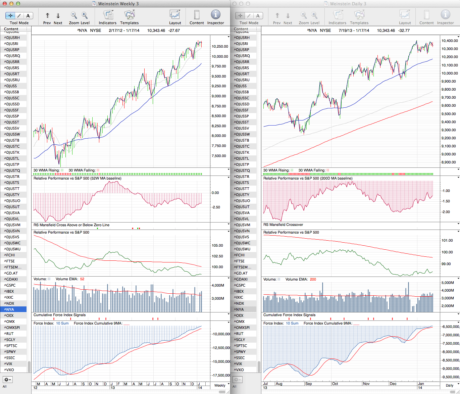
Task: Click the Prev arrow in Weekly toolbar
Action: (47, 15)
